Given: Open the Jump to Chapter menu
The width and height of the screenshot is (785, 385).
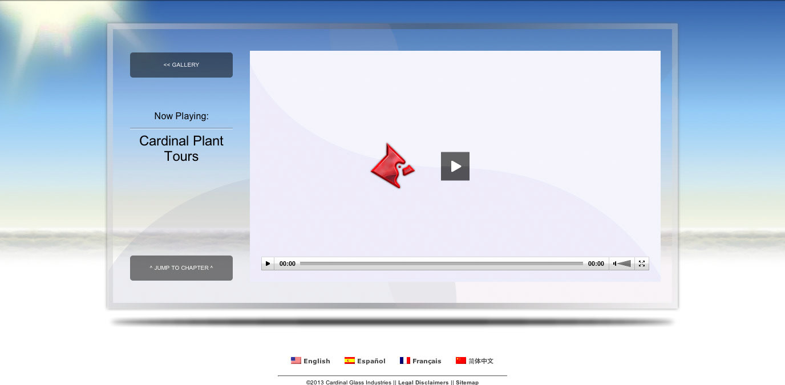Looking at the screenshot, I should 181,268.
